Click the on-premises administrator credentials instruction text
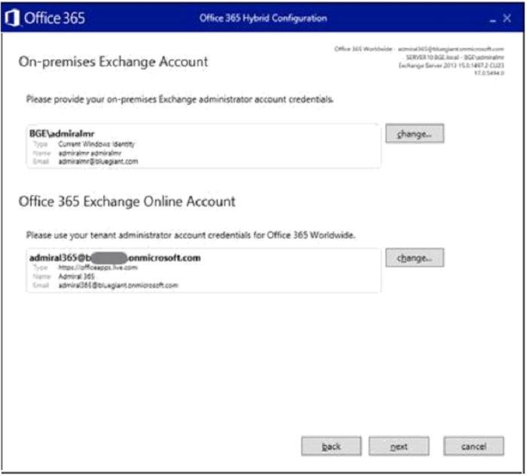This screenshot has width=527, height=476. click(x=180, y=99)
